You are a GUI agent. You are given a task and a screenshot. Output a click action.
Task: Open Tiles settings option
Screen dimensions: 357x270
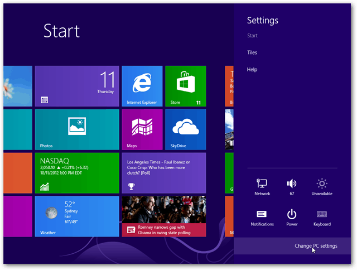[x=252, y=52]
